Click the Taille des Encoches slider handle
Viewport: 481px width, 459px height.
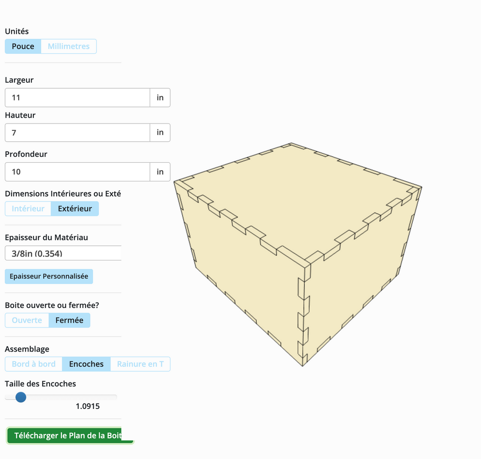21,397
